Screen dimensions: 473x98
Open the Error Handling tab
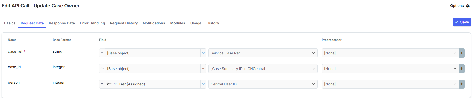pos(92,23)
